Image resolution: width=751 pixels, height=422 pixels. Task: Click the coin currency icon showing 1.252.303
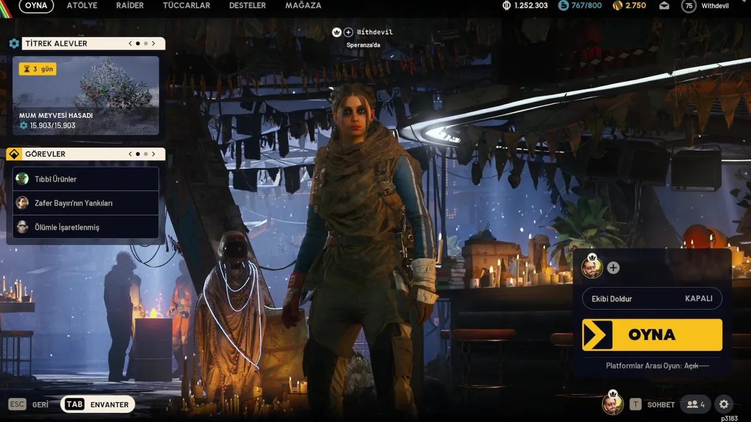507,6
